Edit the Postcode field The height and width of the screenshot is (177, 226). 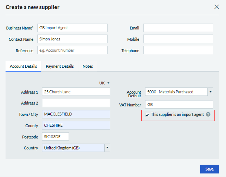pos(55,137)
